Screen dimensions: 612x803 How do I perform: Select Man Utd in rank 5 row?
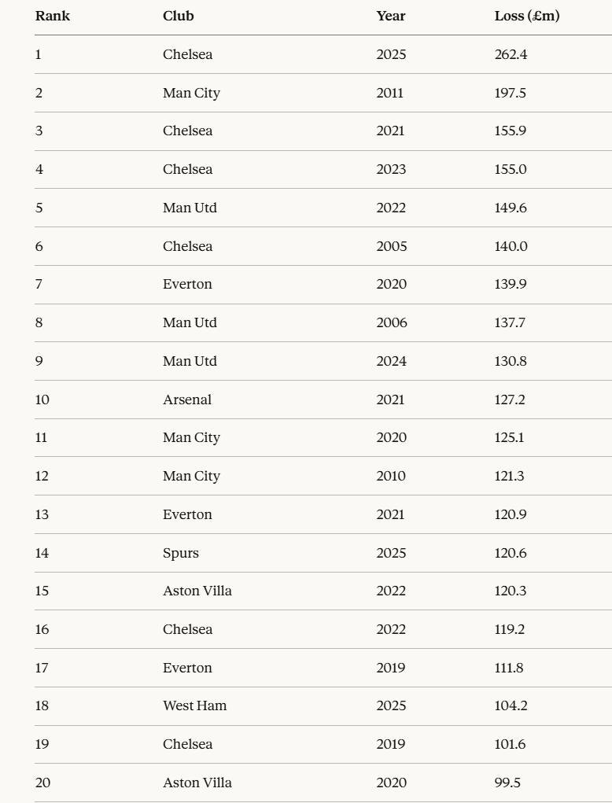point(190,208)
